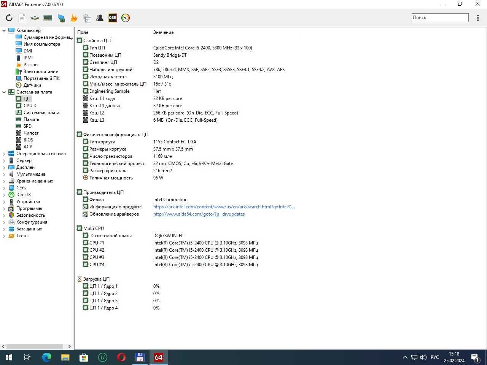Switch the РУС input language indicator
This screenshot has height=365, width=487.
(435, 357)
